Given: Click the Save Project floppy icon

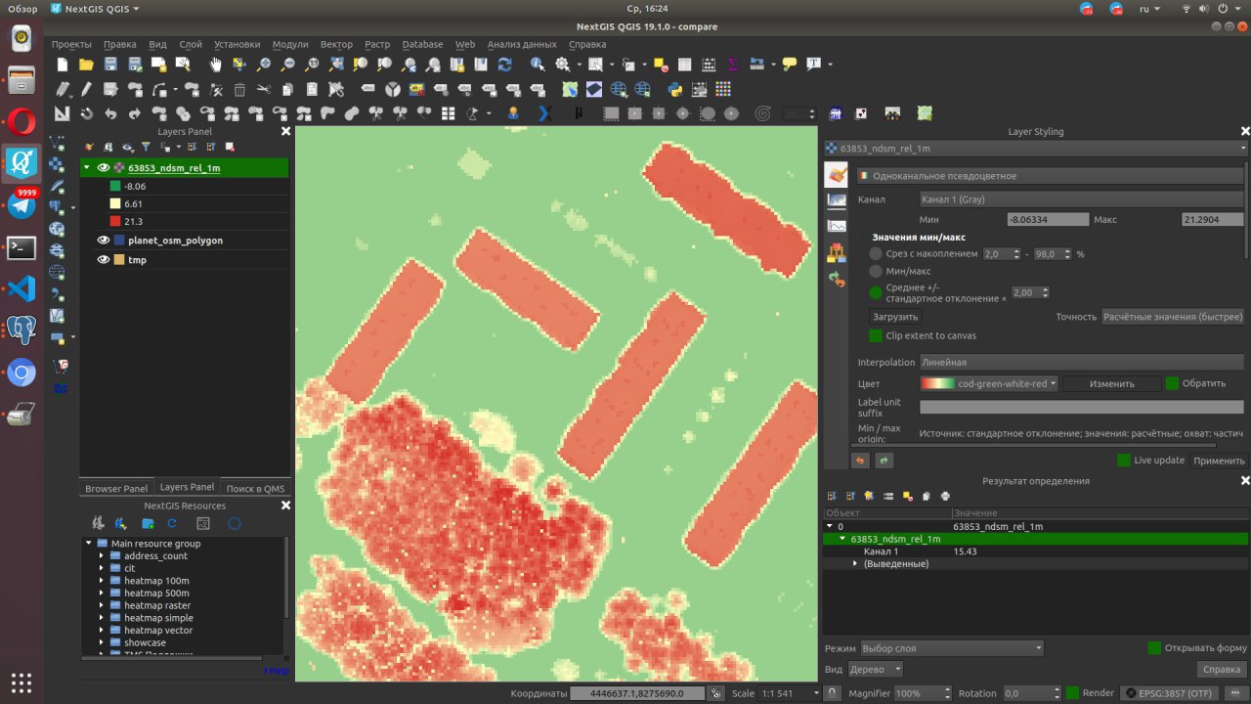Looking at the screenshot, I should (110, 65).
